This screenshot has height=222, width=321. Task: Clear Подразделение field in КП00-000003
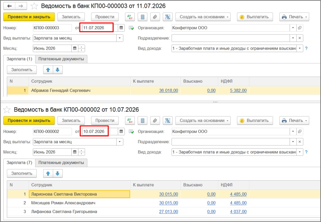tap(300, 38)
